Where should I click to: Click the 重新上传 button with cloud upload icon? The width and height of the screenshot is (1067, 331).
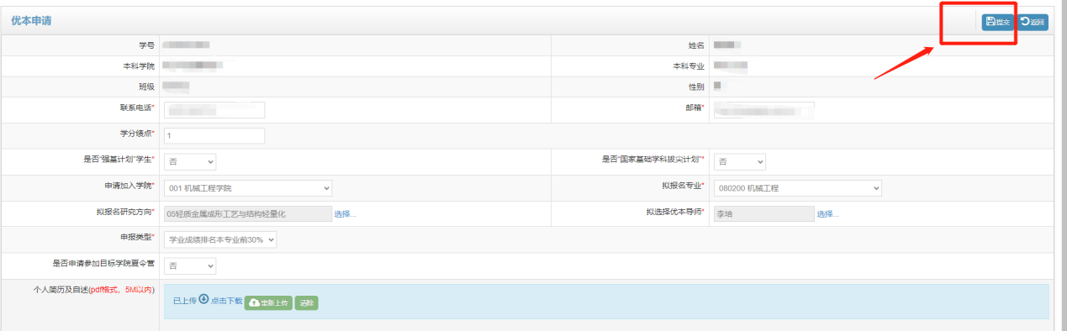(268, 302)
